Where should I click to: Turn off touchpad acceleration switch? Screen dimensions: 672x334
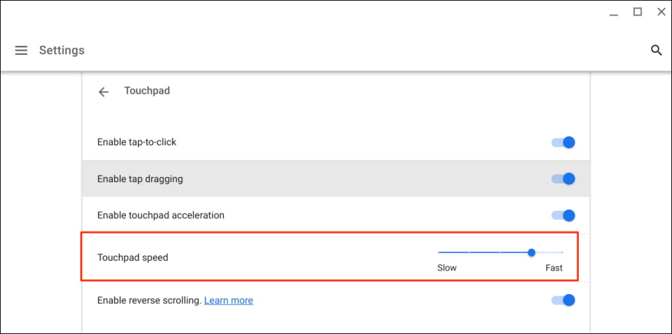pos(564,215)
